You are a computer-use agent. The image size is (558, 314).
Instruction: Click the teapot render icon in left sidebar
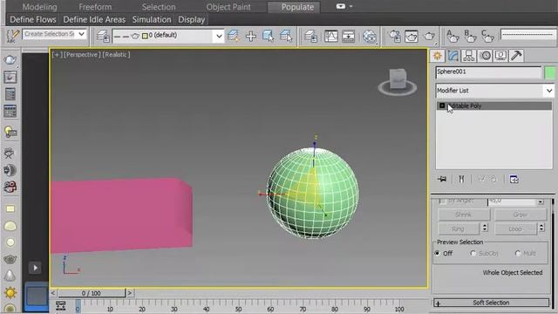click(x=10, y=60)
